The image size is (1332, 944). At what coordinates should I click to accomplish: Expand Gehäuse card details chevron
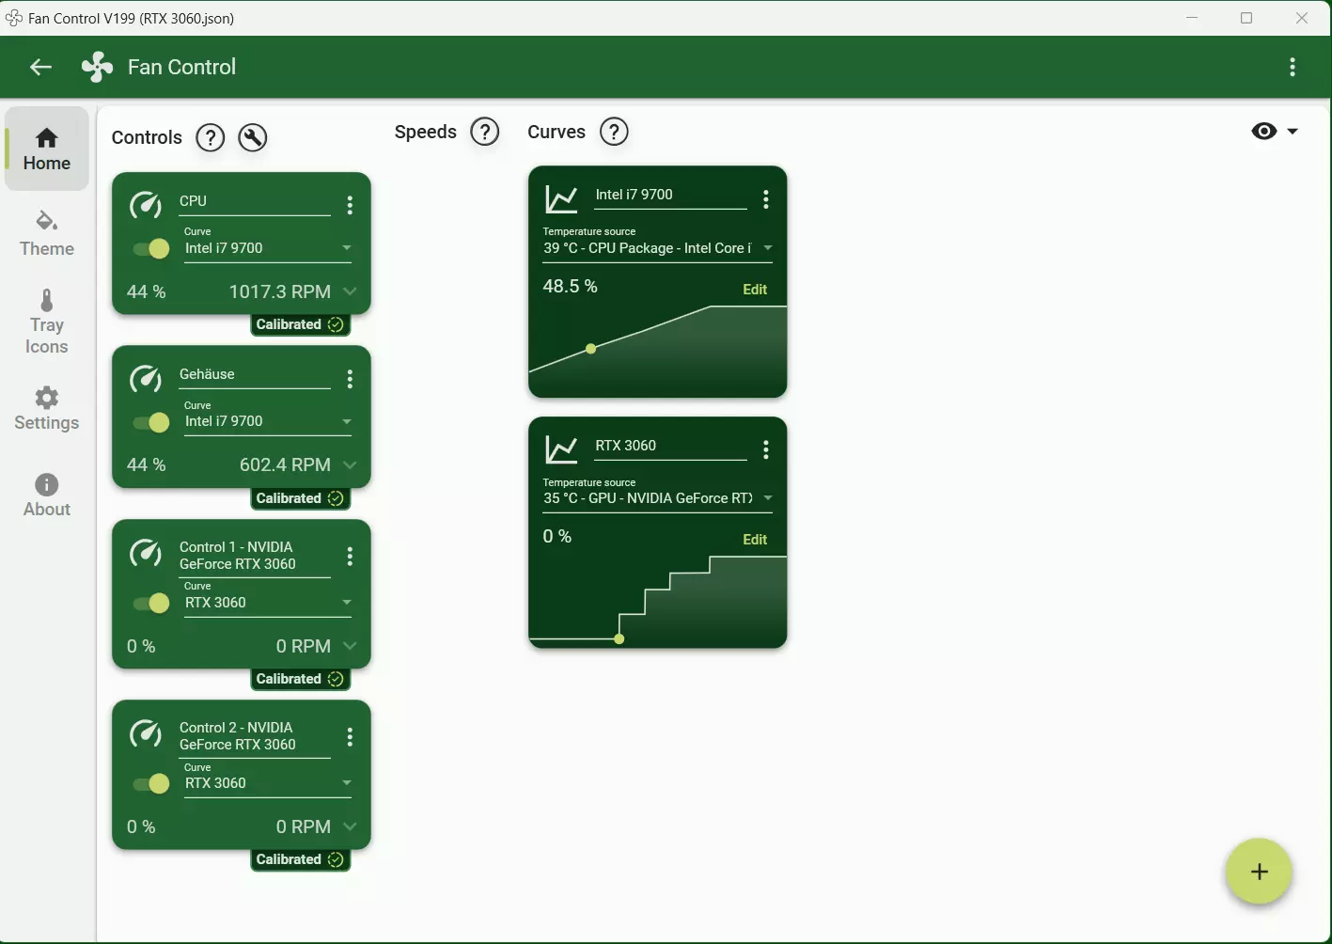coord(350,464)
